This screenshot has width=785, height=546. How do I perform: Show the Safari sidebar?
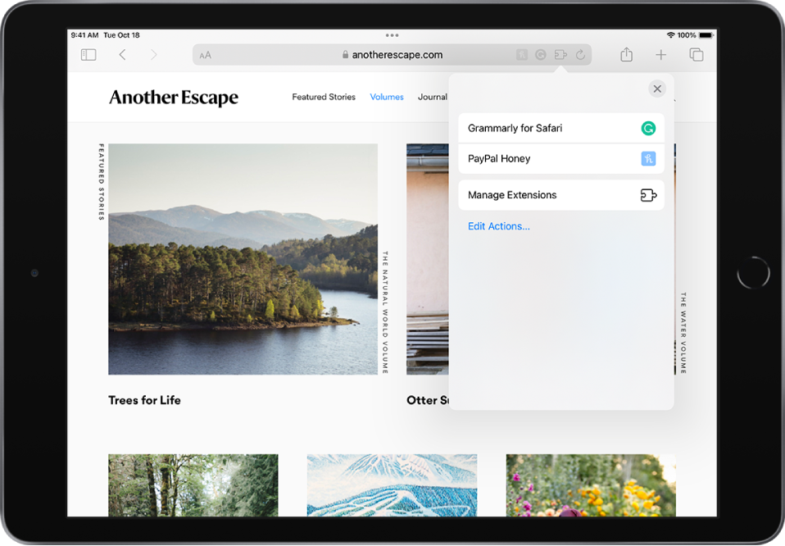click(88, 55)
